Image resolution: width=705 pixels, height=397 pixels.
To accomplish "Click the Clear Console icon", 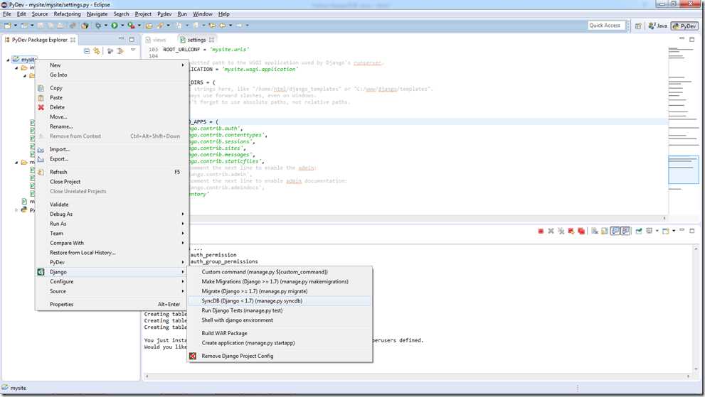I will [595, 231].
